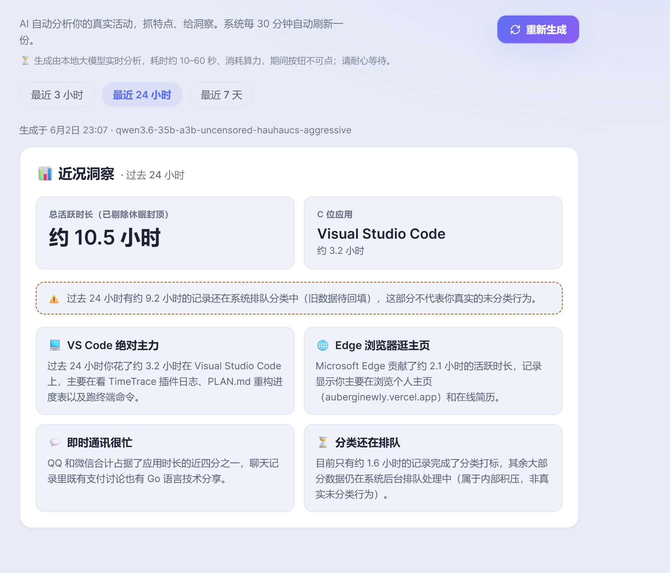670x573 pixels.
Task: Click the description about 1.6 小时的记录完成了分类
Action: pyautogui.click(x=432, y=479)
